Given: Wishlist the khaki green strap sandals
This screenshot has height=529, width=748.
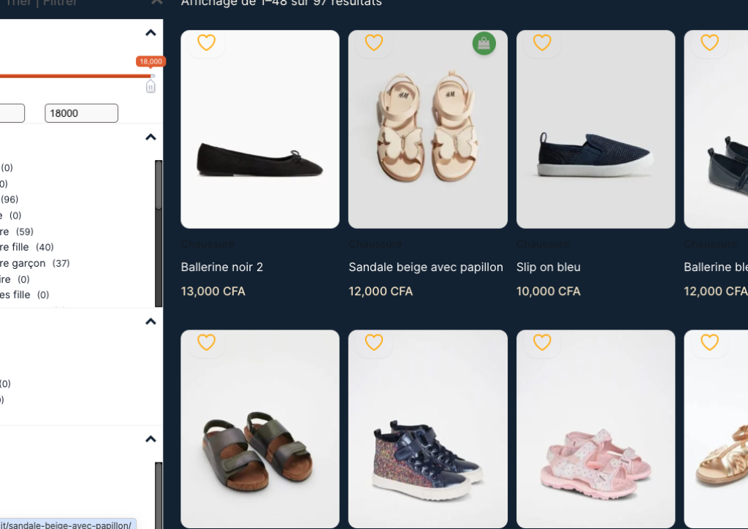Looking at the screenshot, I should 207,342.
